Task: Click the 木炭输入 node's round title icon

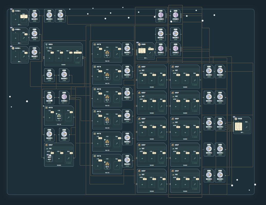Action: click(x=13, y=11)
